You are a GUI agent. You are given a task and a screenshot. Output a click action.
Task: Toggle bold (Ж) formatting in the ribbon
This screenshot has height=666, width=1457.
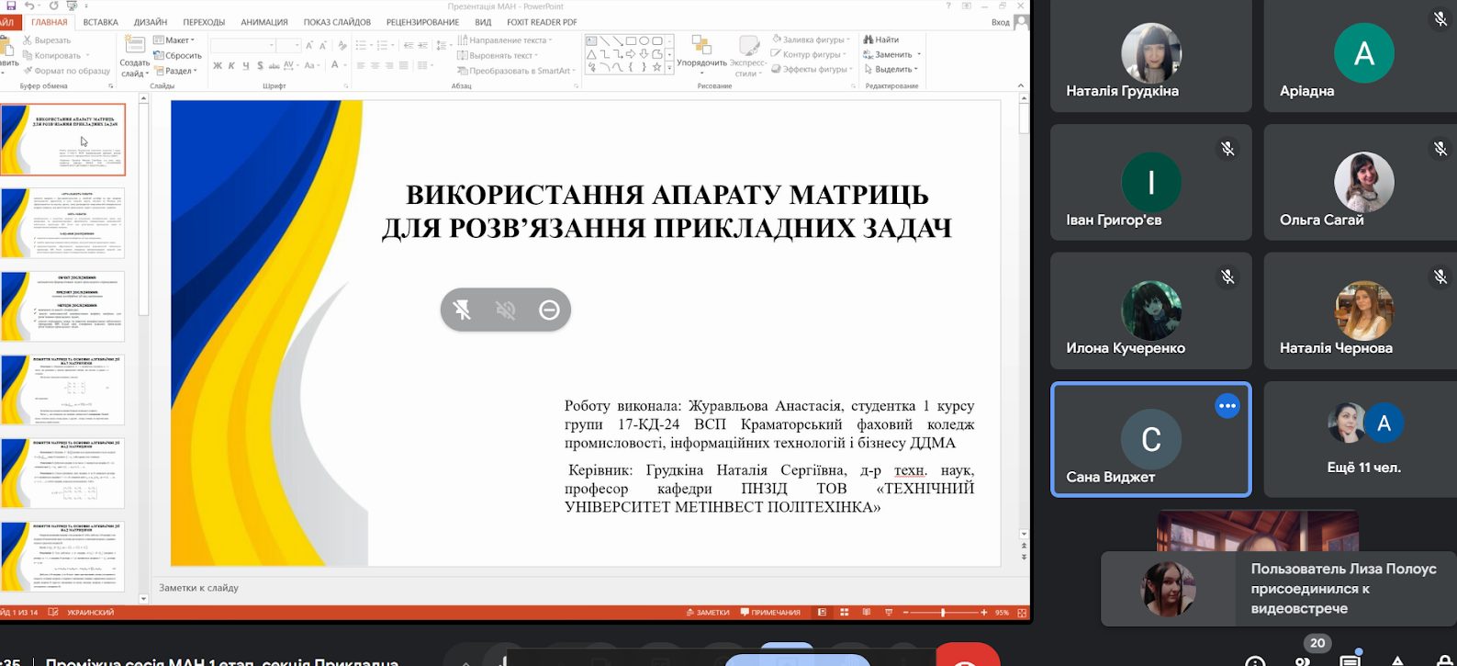pyautogui.click(x=218, y=65)
